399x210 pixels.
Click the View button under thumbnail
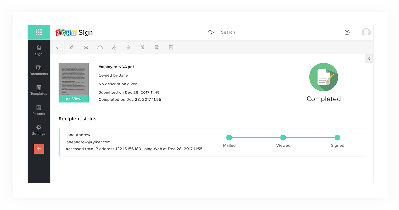[x=74, y=99]
